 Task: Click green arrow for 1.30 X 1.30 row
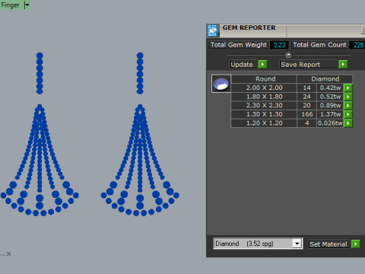[348, 114]
